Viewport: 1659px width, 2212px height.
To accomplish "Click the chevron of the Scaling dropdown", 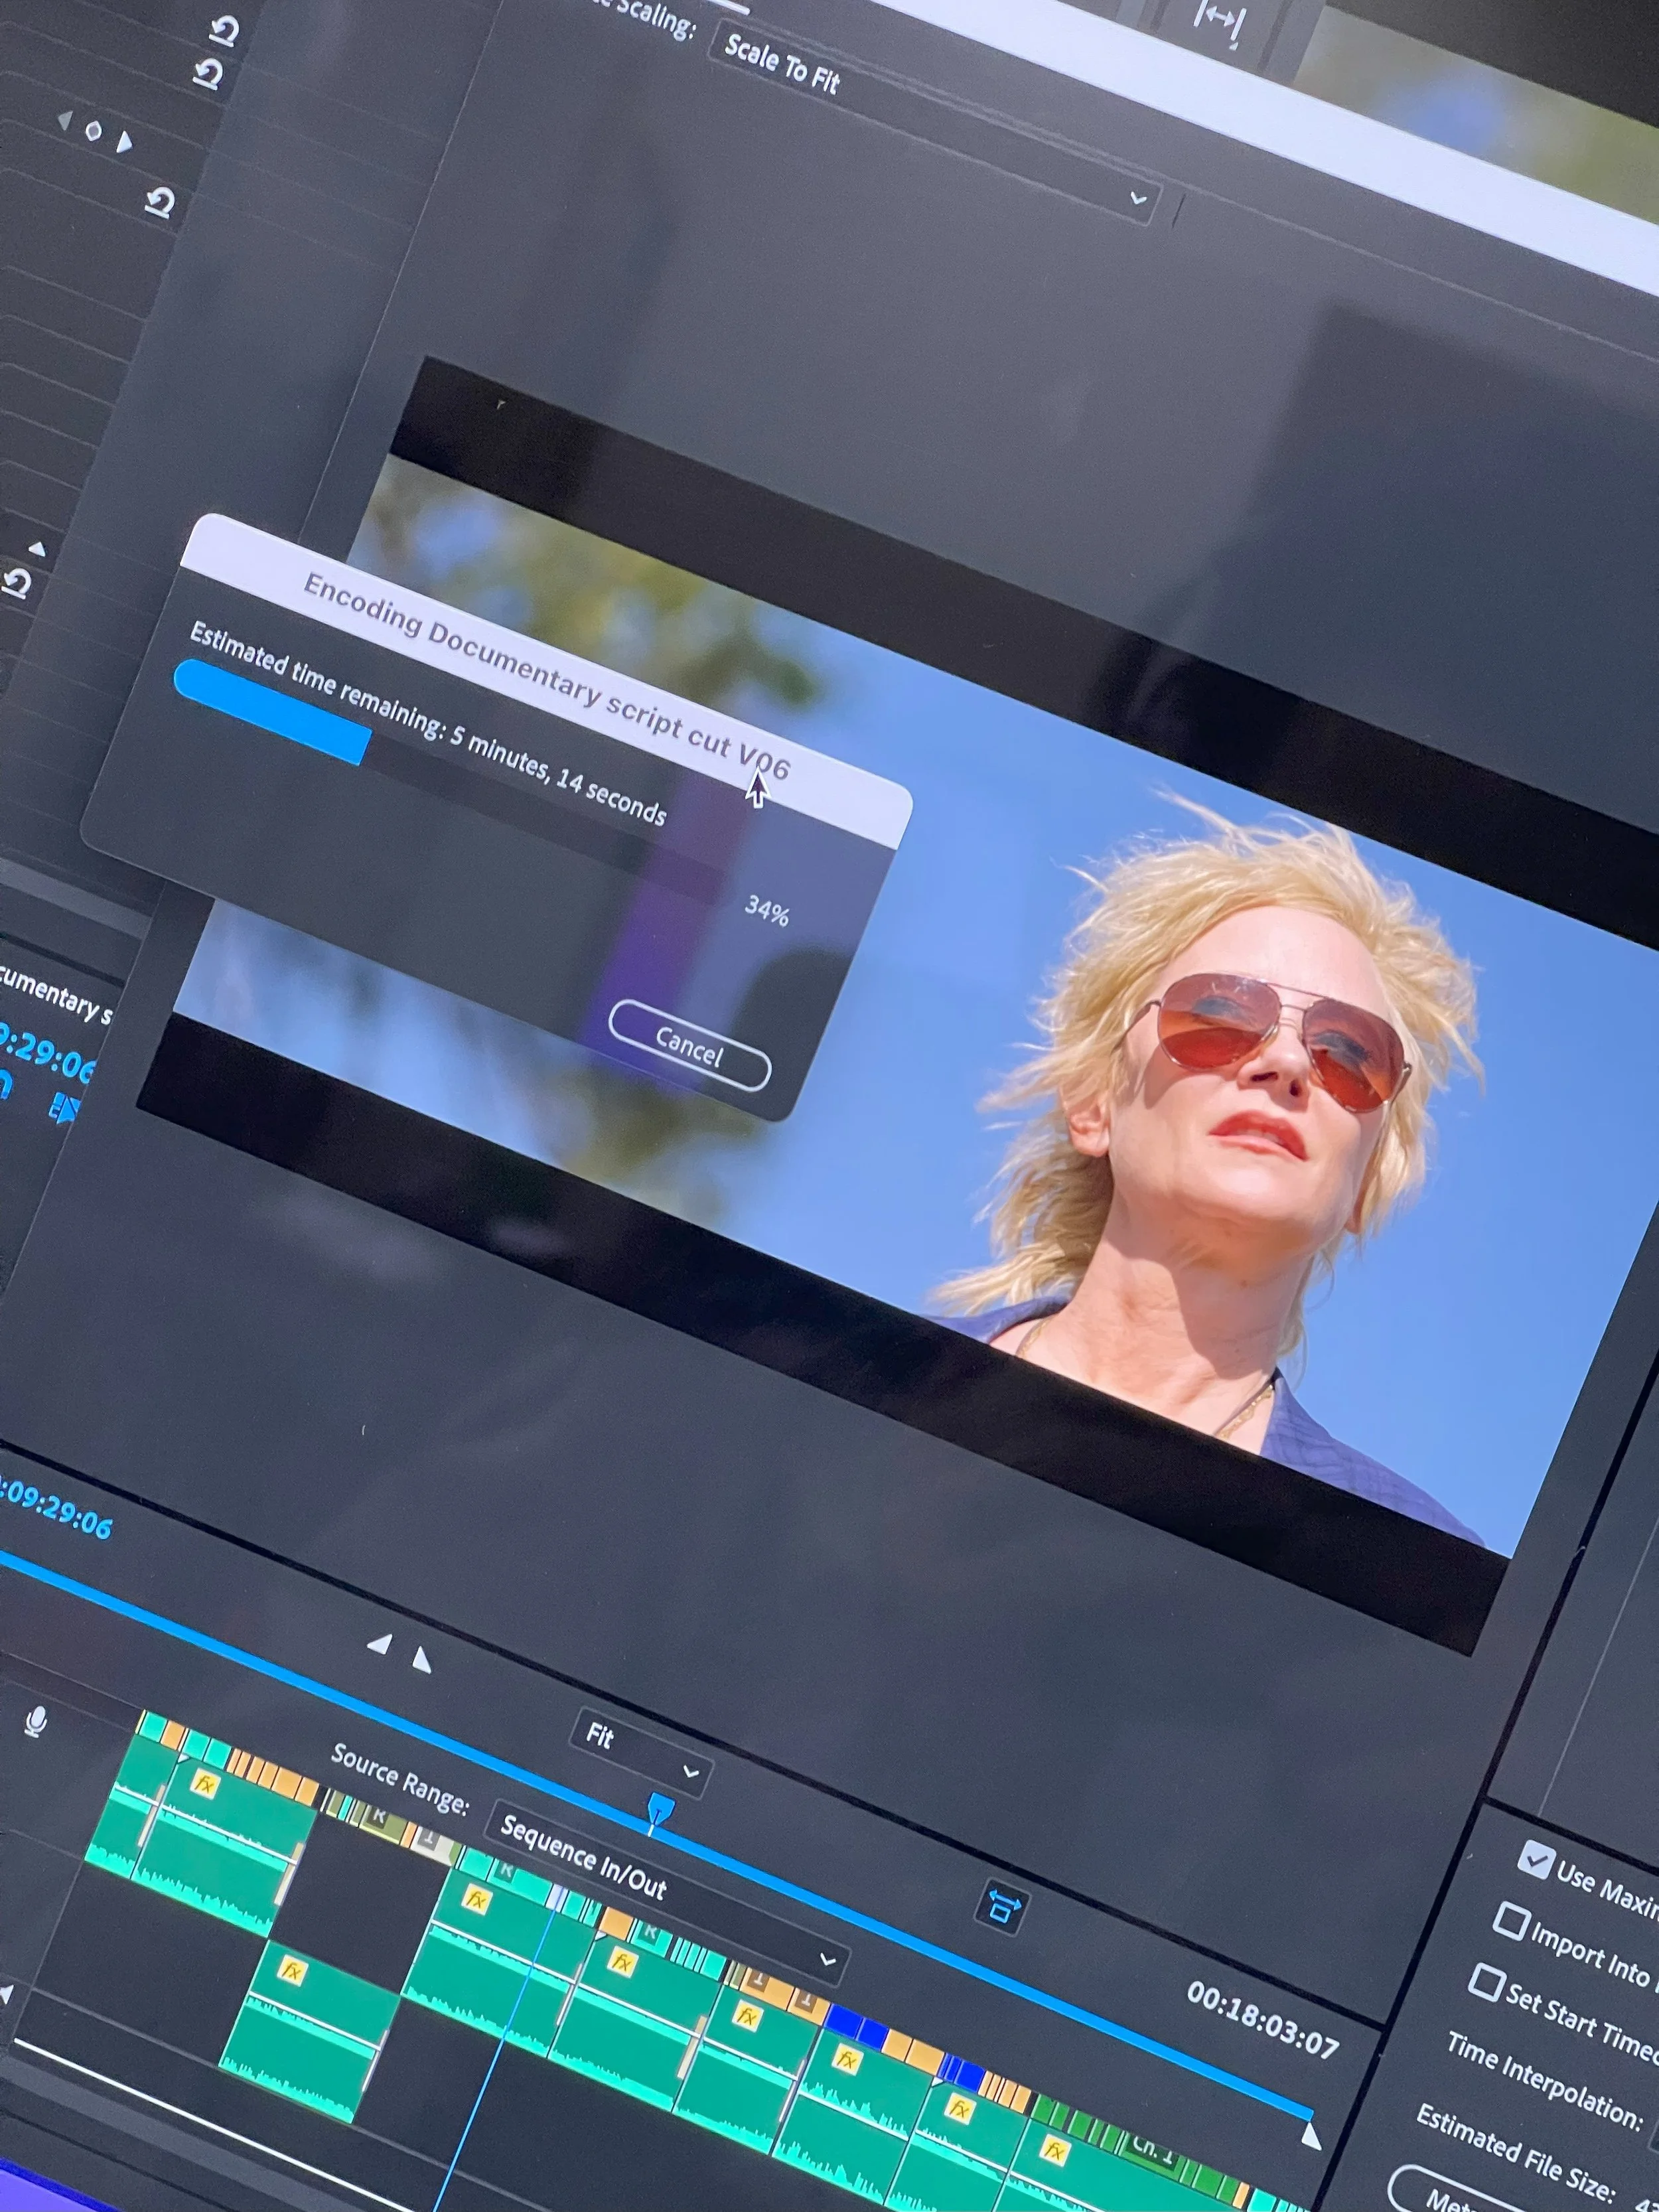I will [1138, 198].
